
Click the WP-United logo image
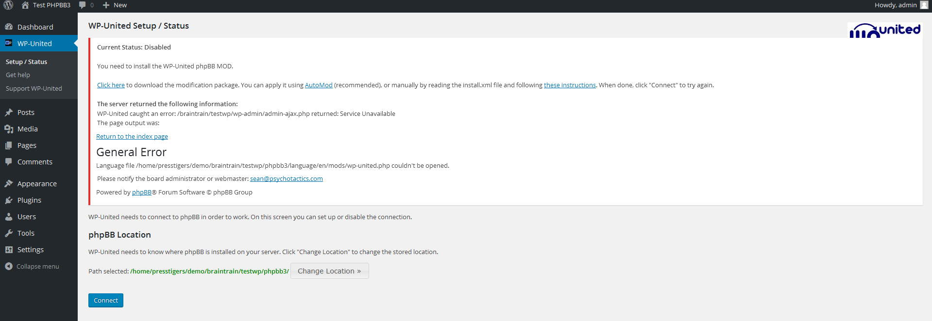(884, 30)
